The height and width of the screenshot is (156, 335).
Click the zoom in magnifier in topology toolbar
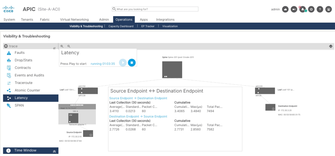(x=62, y=46)
